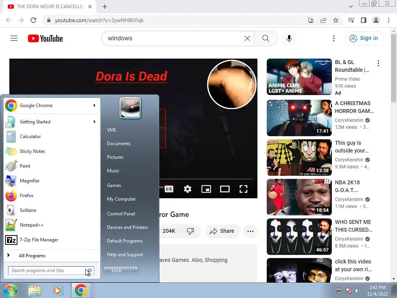This screenshot has width=397, height=298.
Task: Open Control Panel from Start menu
Action: click(121, 214)
